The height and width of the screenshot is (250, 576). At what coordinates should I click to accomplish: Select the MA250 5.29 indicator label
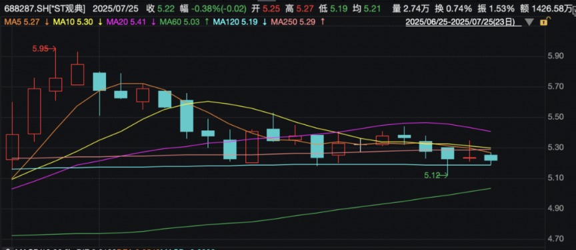293,22
